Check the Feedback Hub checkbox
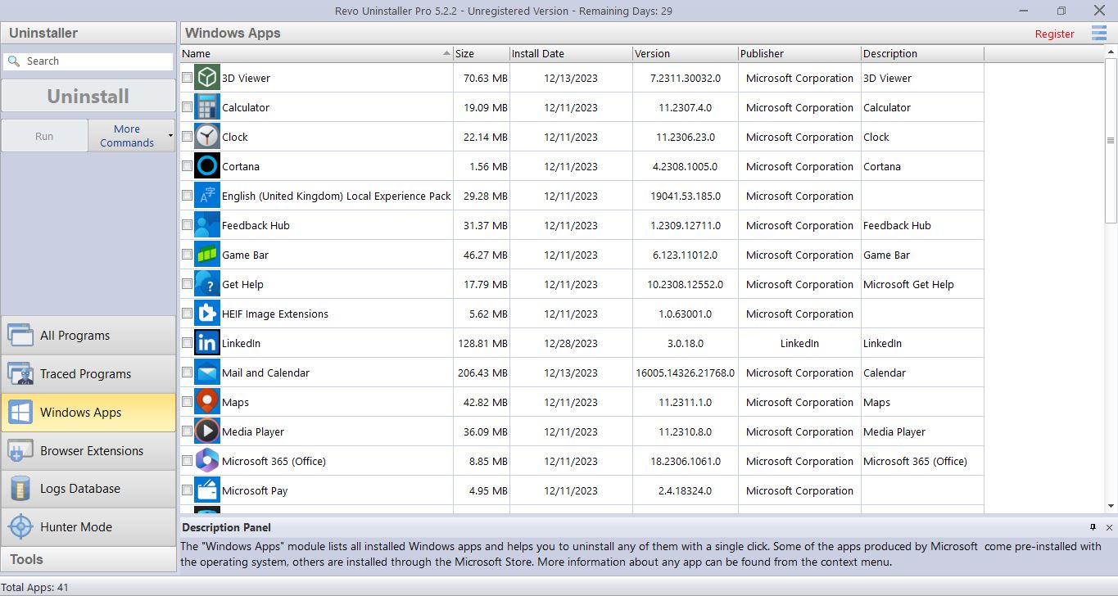Screen dimensions: 1118x596 pyautogui.click(x=187, y=225)
